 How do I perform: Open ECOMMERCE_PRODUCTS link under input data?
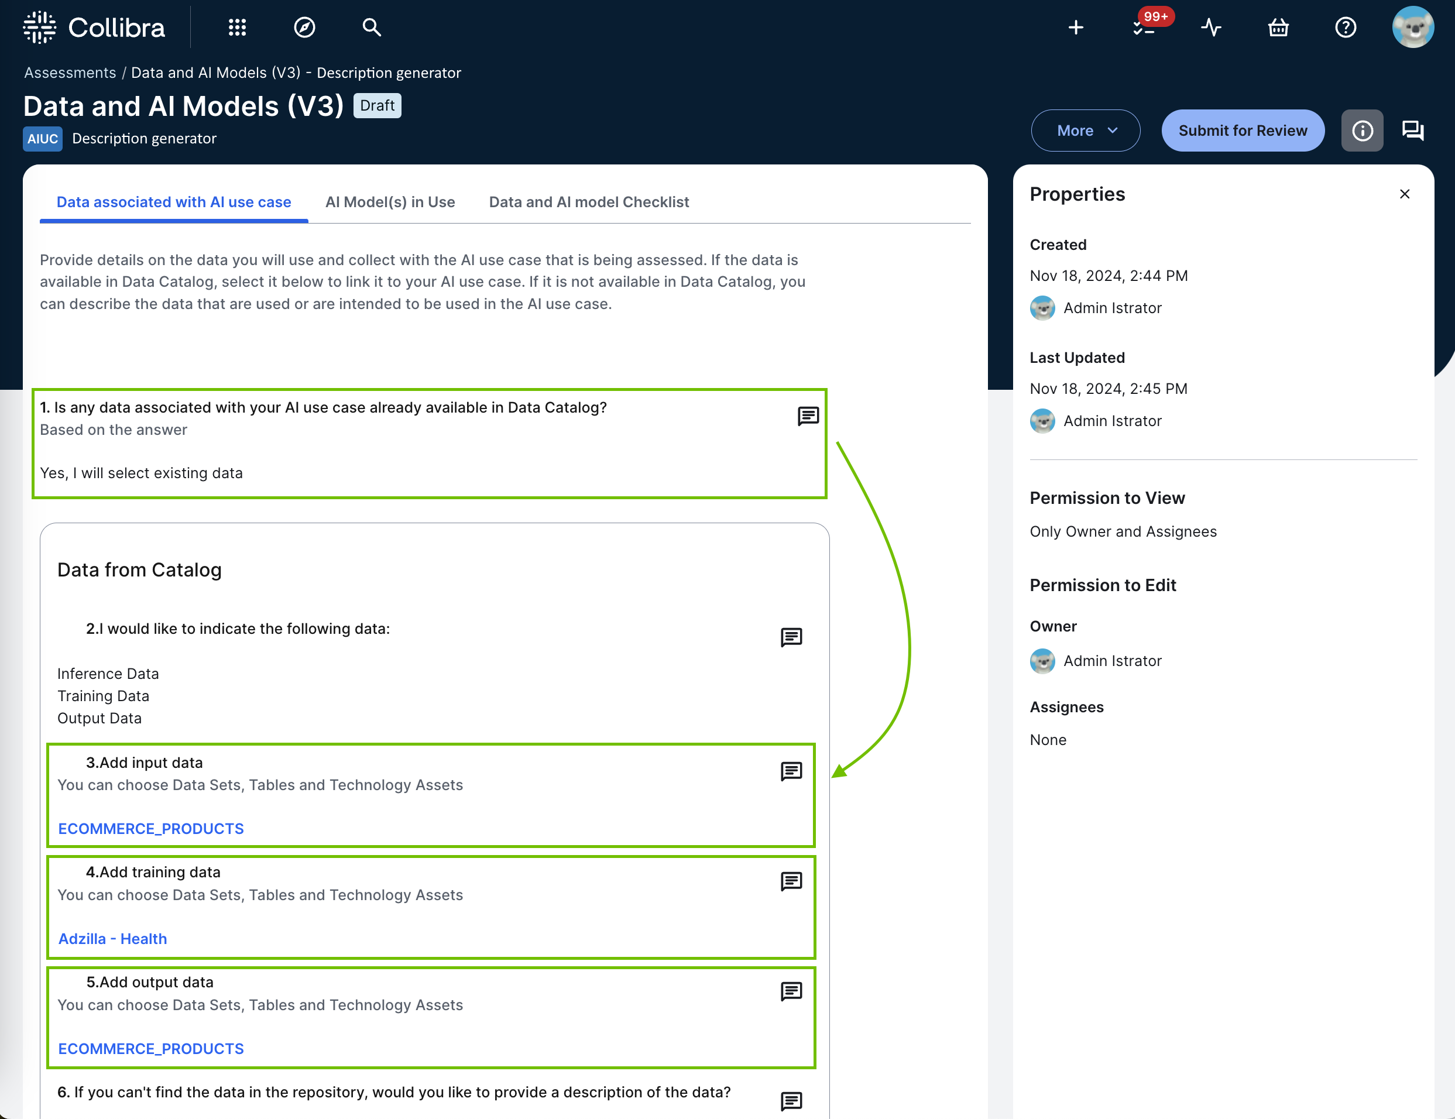(150, 829)
